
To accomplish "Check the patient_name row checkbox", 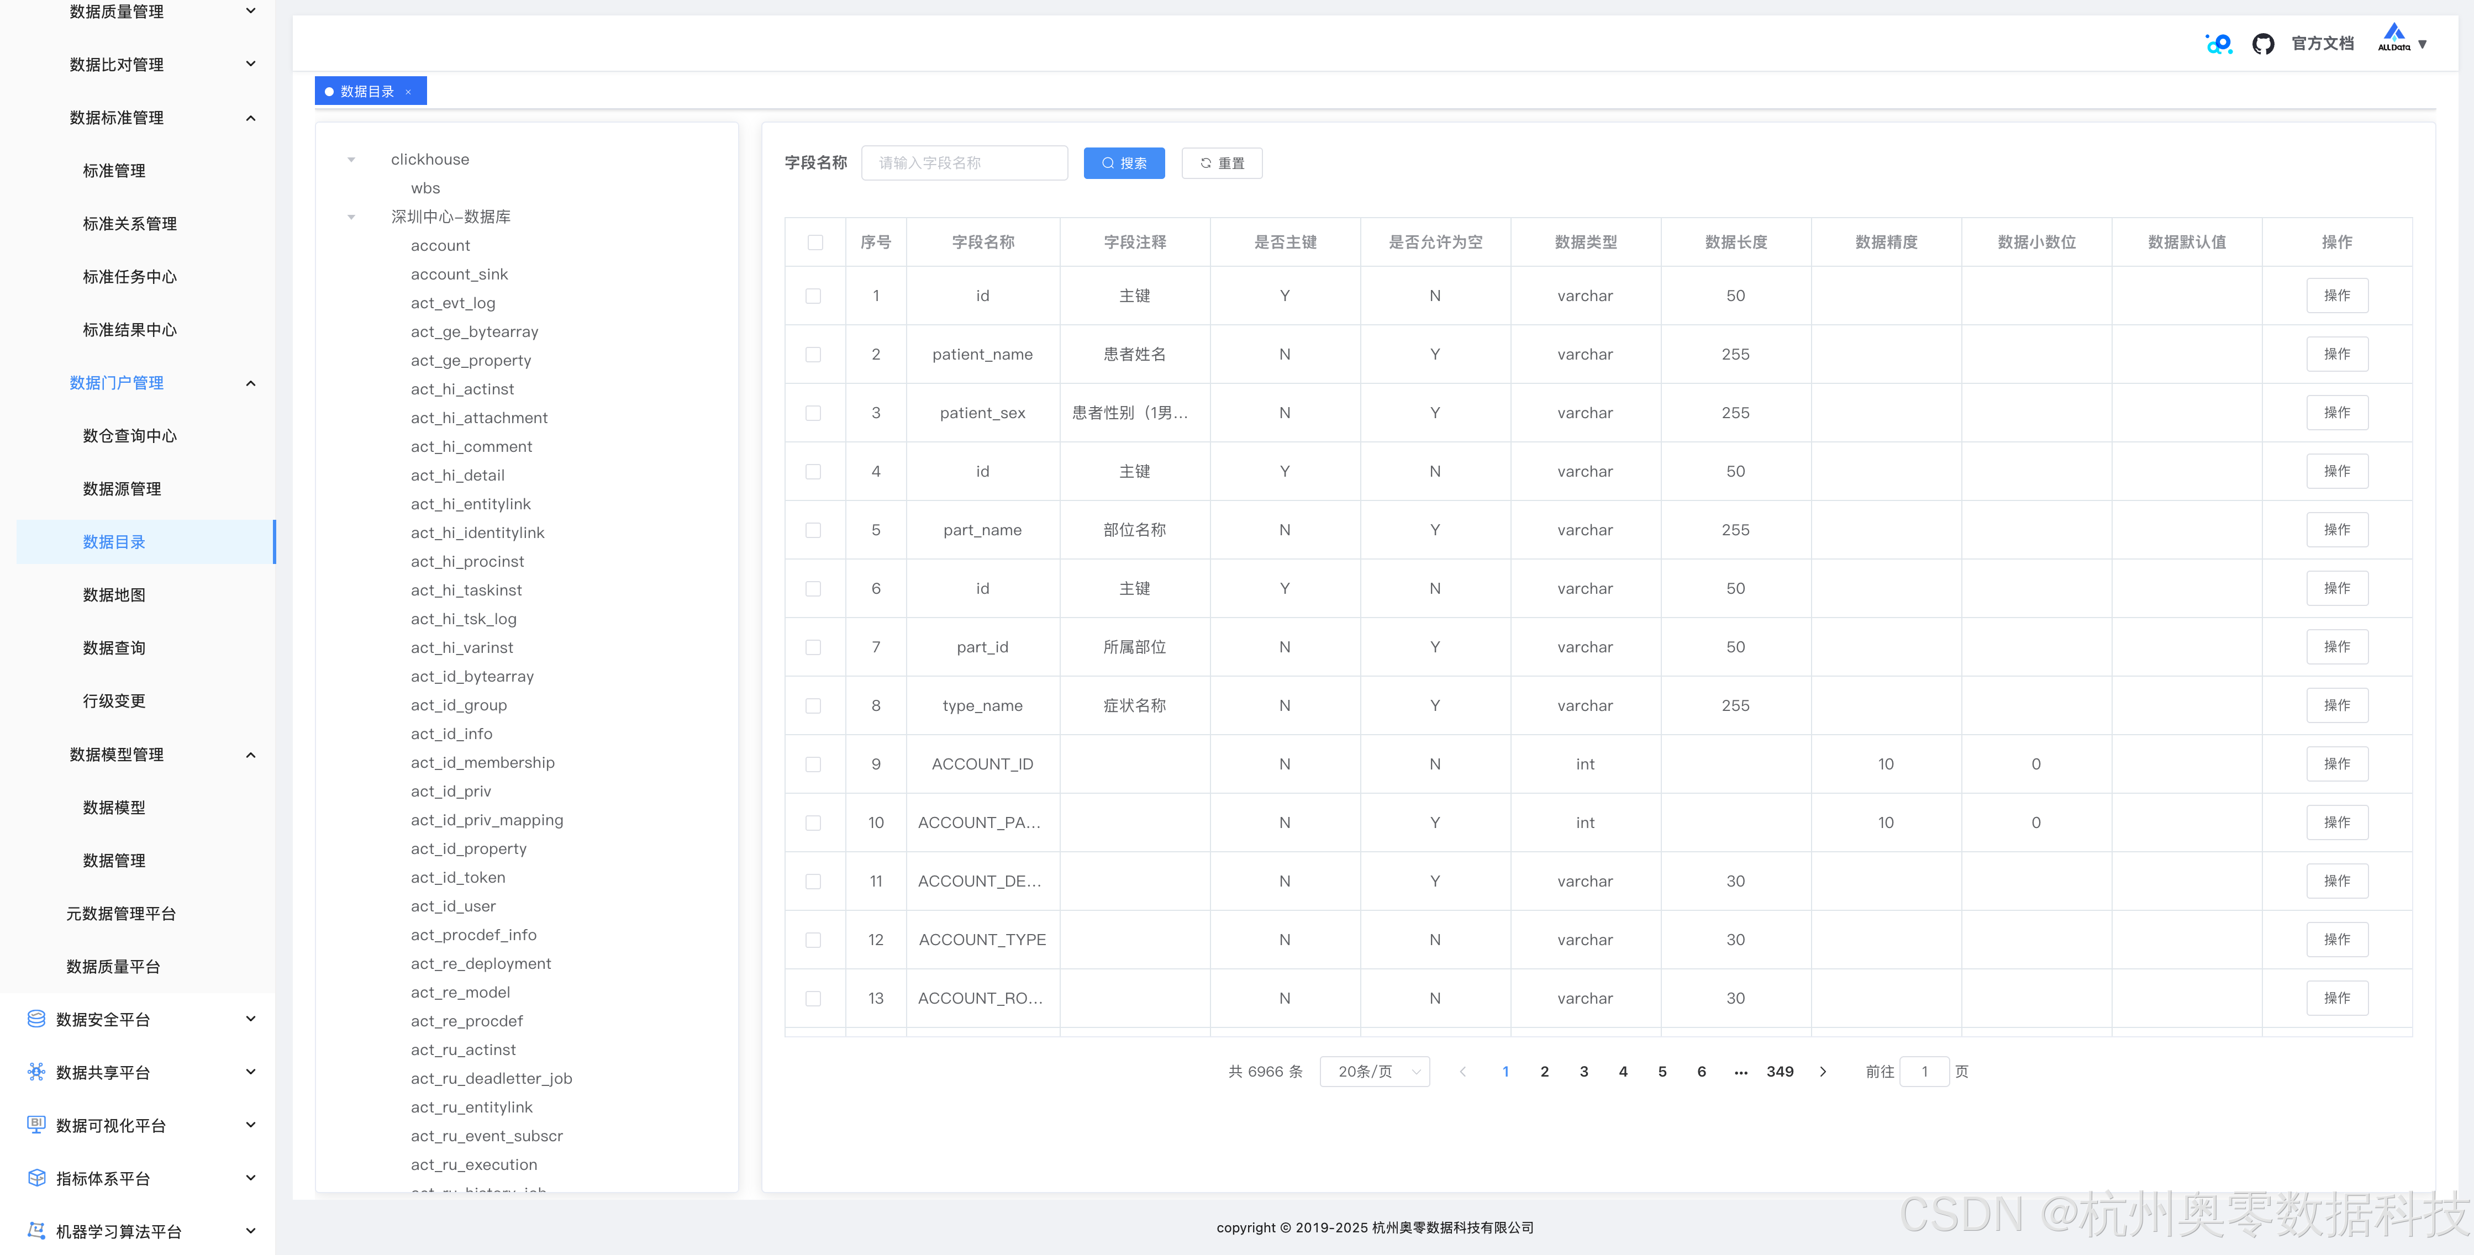I will coord(813,354).
